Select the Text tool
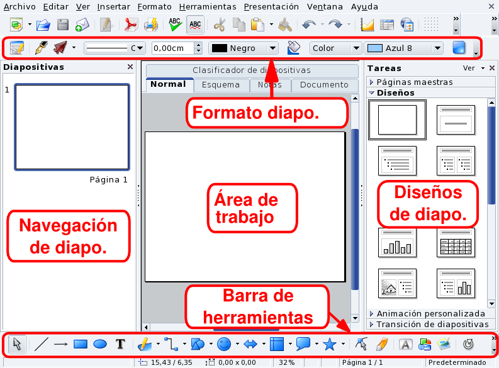Screen dimensions: 499x368 pyautogui.click(x=120, y=344)
